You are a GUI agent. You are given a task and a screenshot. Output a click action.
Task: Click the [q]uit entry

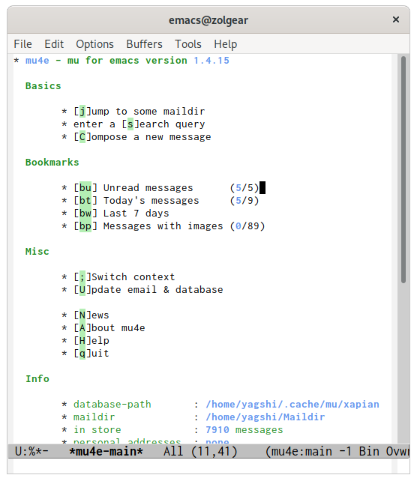tap(91, 354)
